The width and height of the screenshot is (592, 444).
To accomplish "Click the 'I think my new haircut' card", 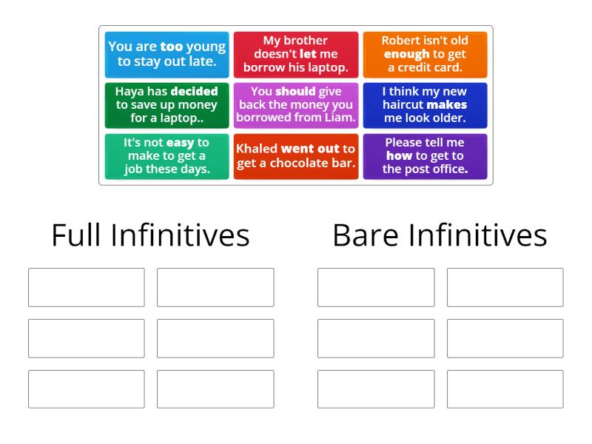I will click(x=425, y=105).
